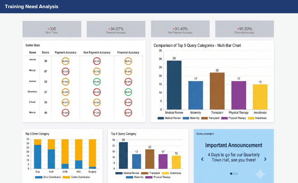Viewport: 298px width, 183px height.
Task: Click James's green Non Payment Accuracy circle
Action: point(97,82)
